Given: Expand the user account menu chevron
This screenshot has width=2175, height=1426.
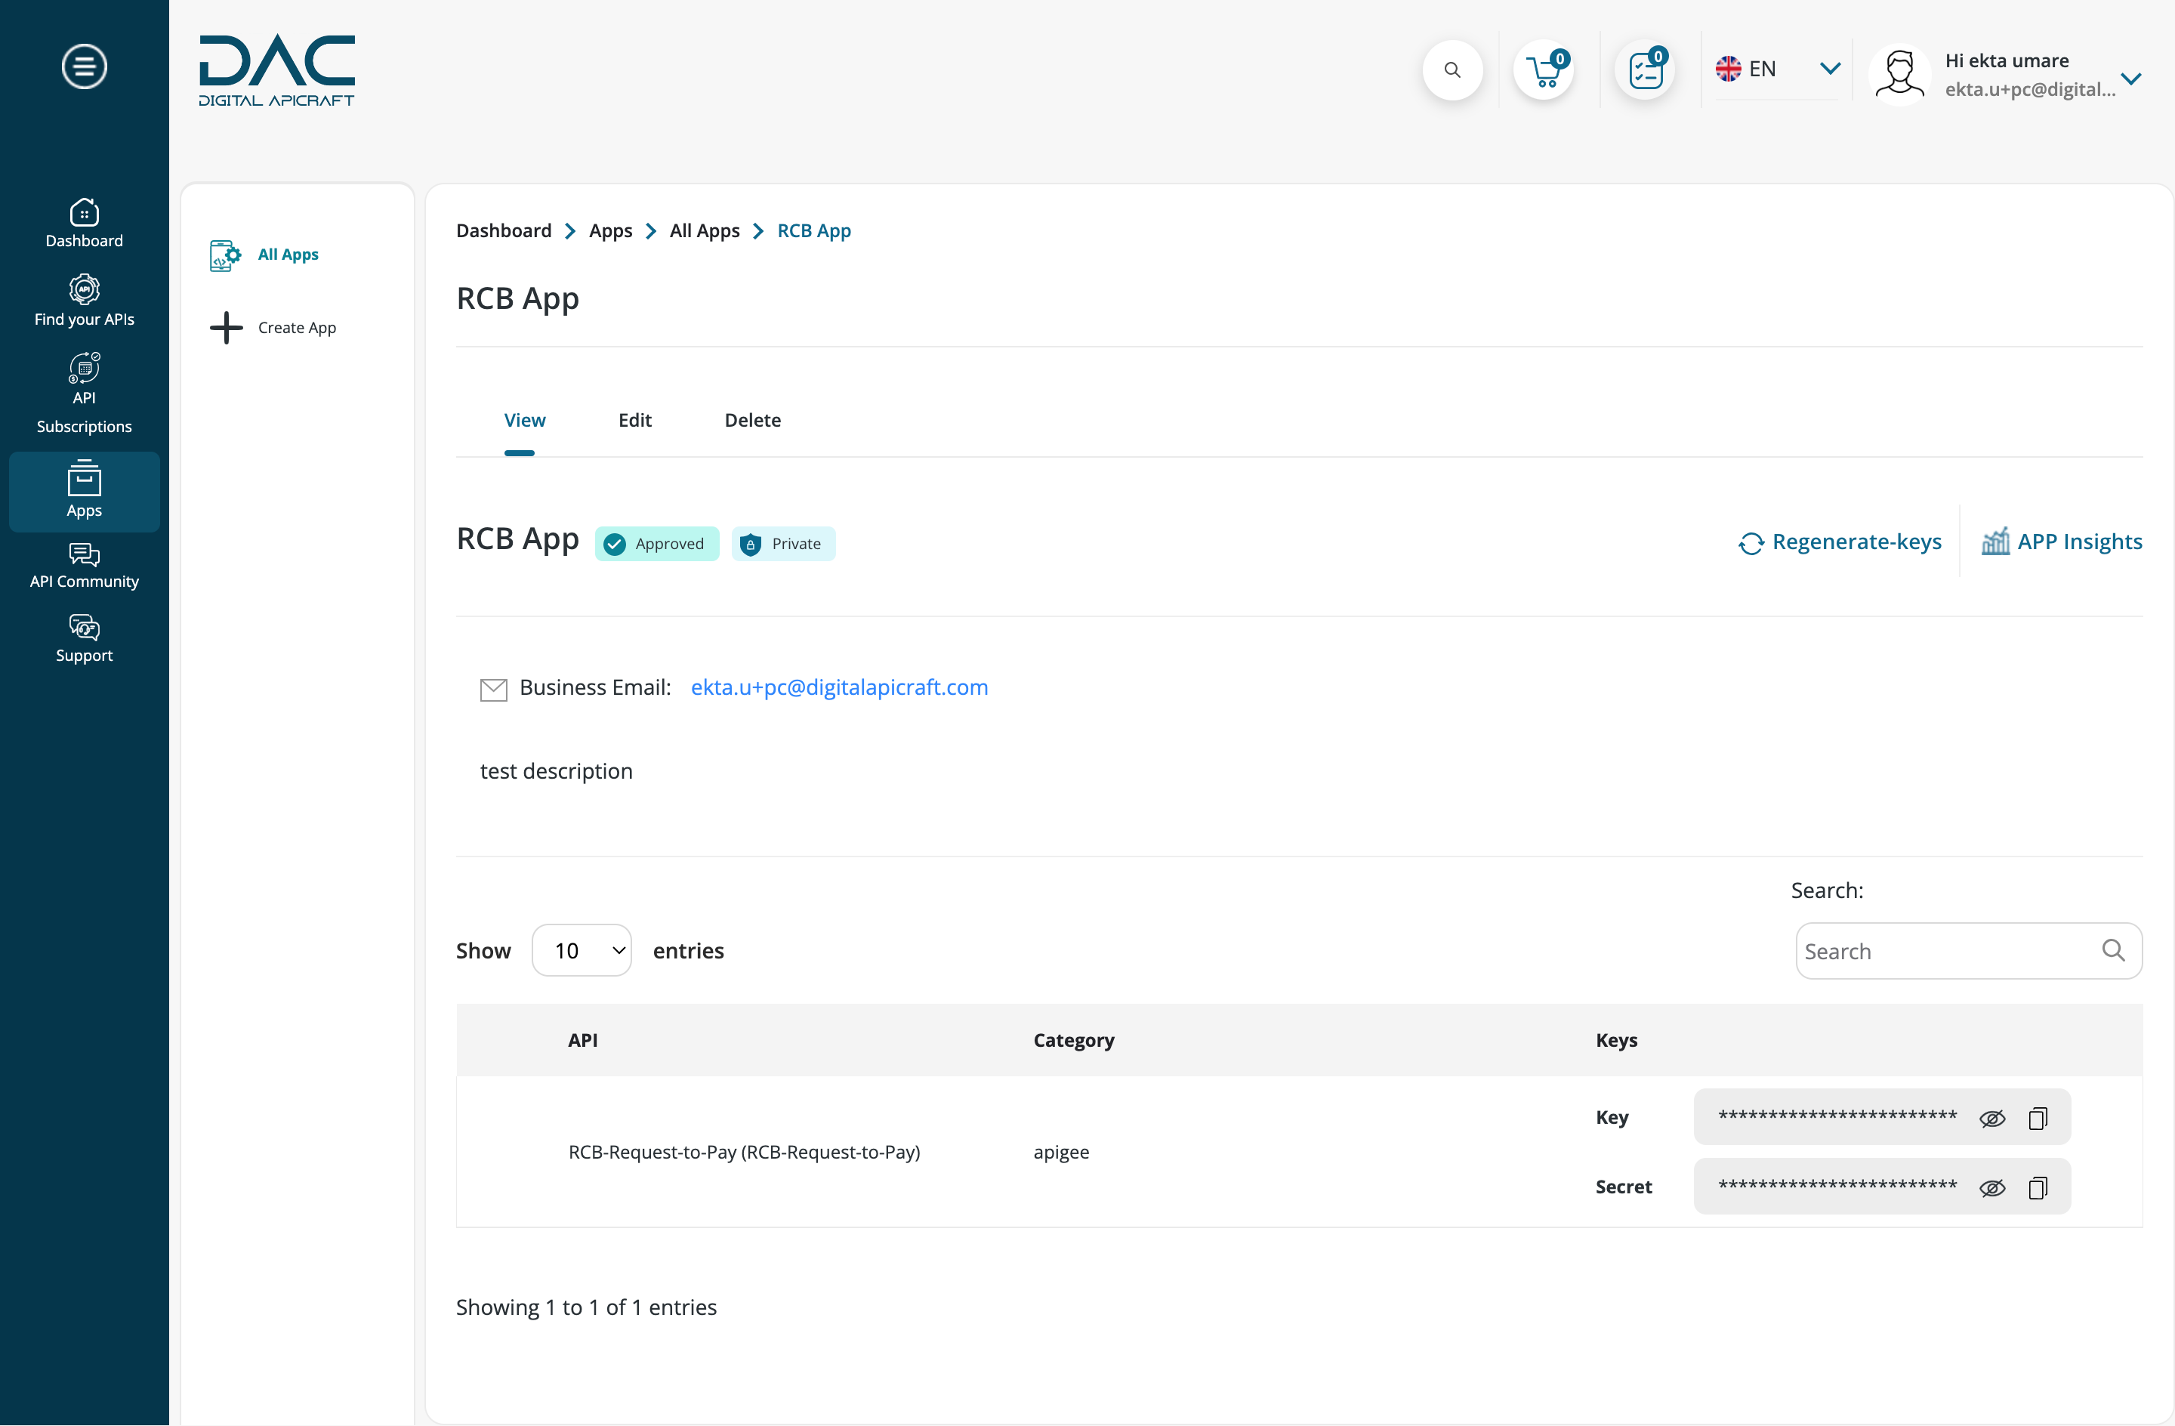Looking at the screenshot, I should (2131, 79).
